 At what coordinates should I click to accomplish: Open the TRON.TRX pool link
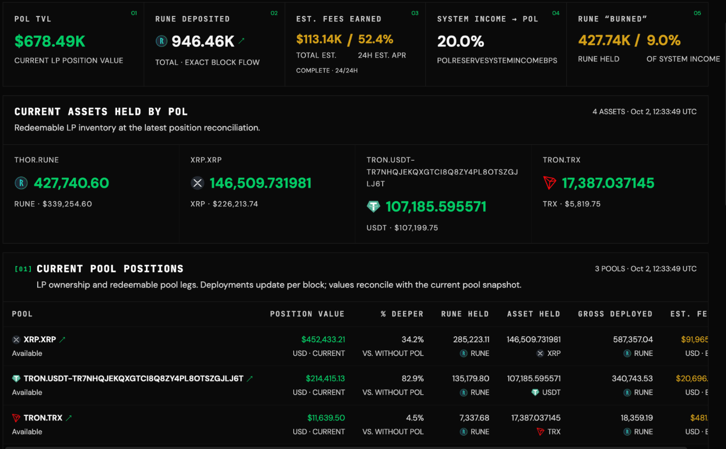point(43,418)
